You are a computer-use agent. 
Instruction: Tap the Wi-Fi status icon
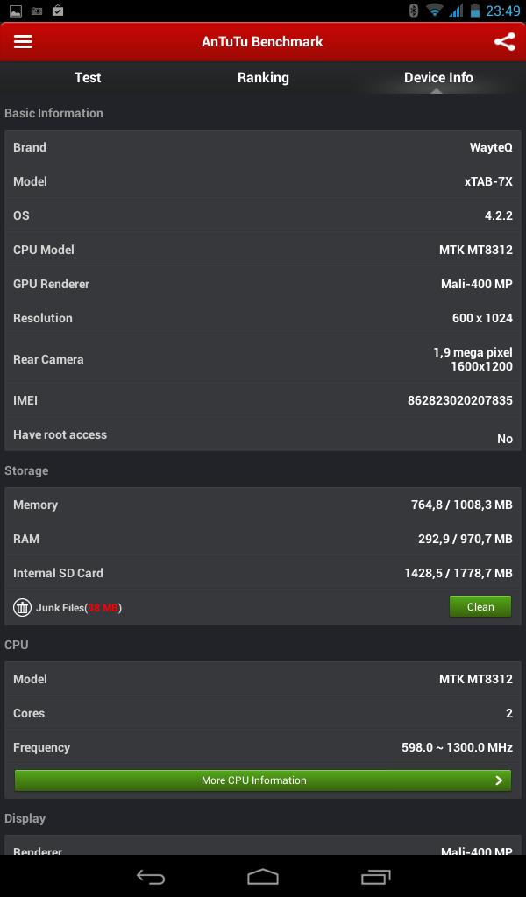click(435, 11)
